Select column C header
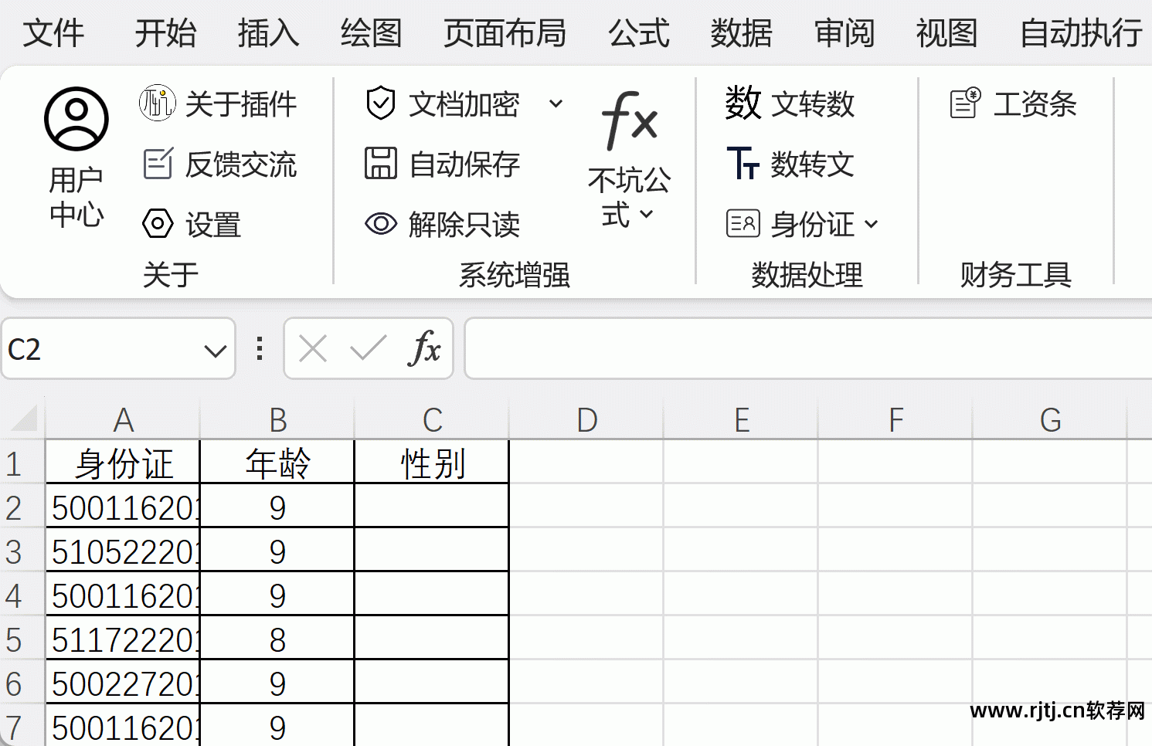This screenshot has height=746, width=1152. pos(432,419)
